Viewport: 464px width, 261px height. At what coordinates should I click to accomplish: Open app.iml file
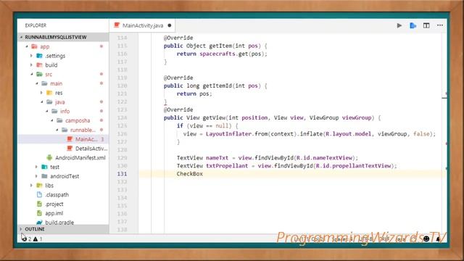54,213
